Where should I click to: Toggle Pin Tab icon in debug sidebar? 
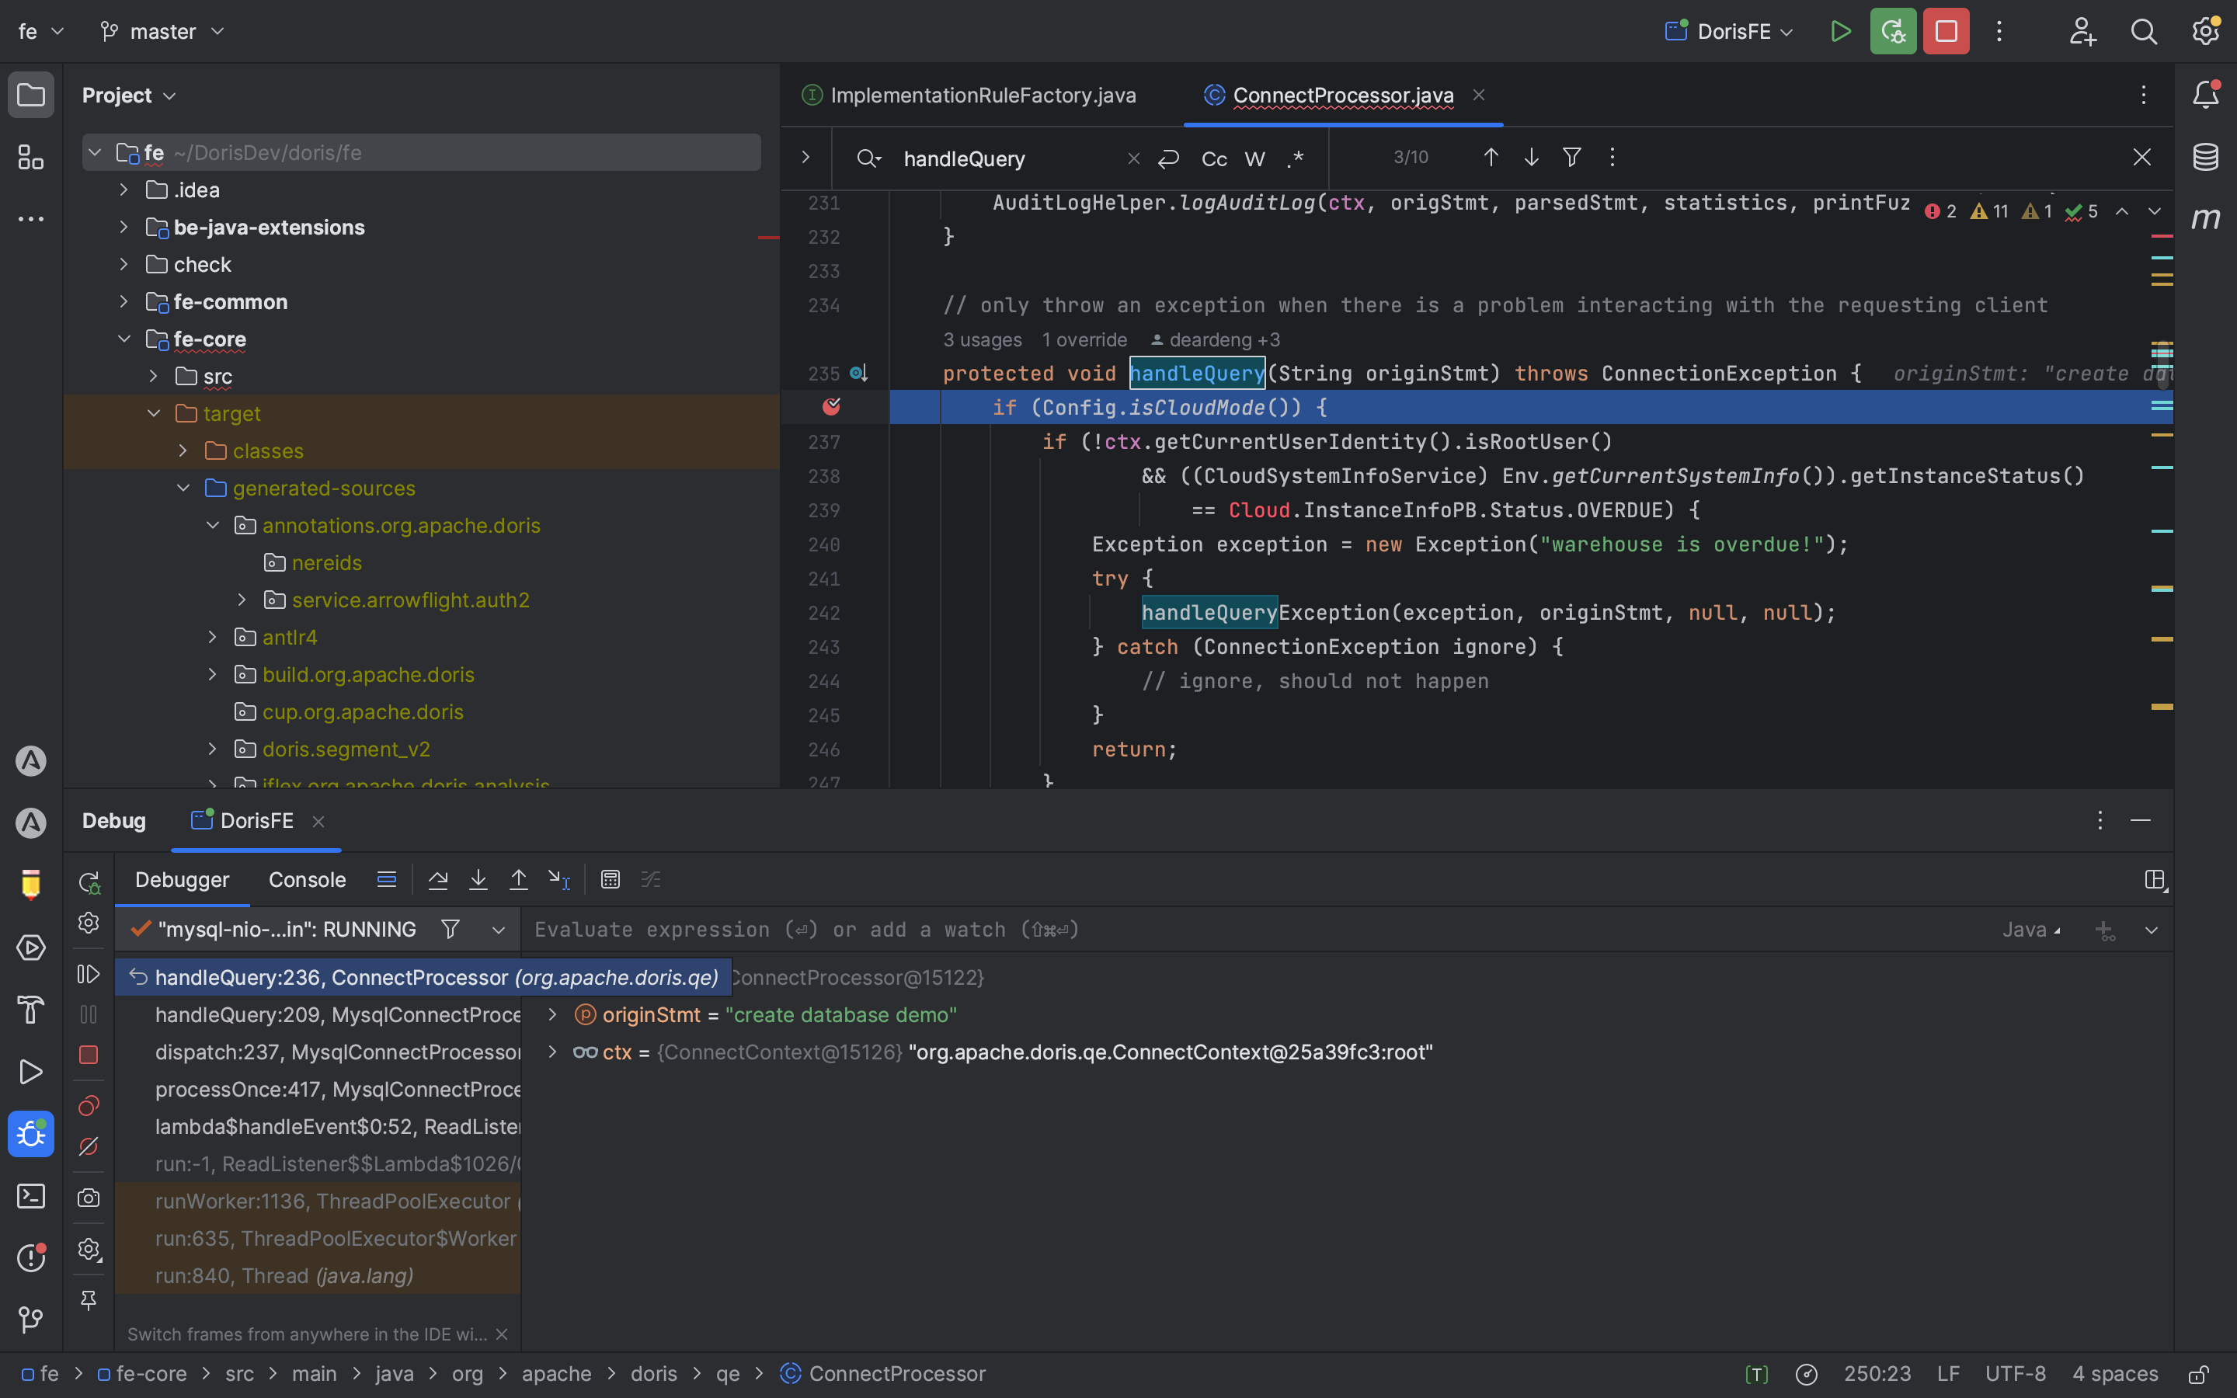tap(89, 1300)
